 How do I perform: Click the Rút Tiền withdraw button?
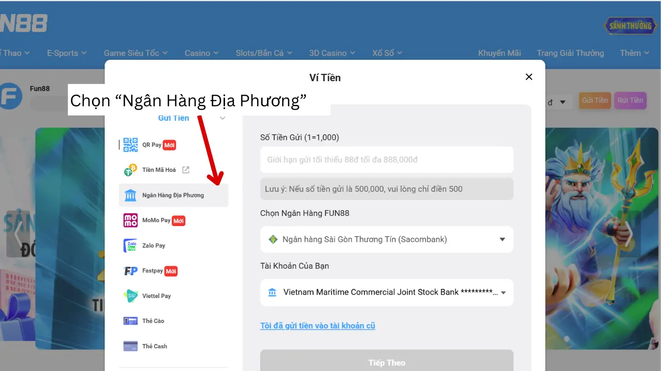[x=630, y=100]
